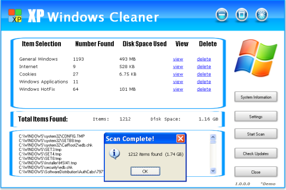The image size is (286, 190).
Task: Click the round maximize square icon
Action: point(242,15)
